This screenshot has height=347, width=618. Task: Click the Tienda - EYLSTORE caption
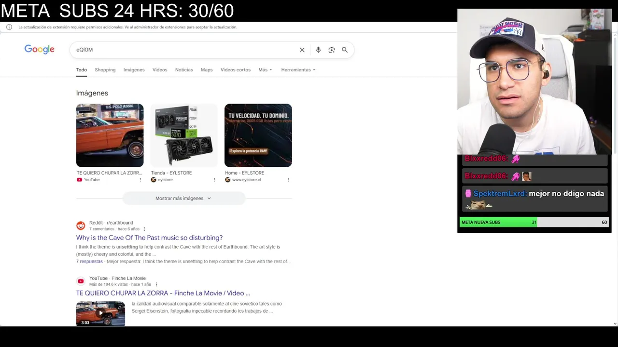click(171, 173)
